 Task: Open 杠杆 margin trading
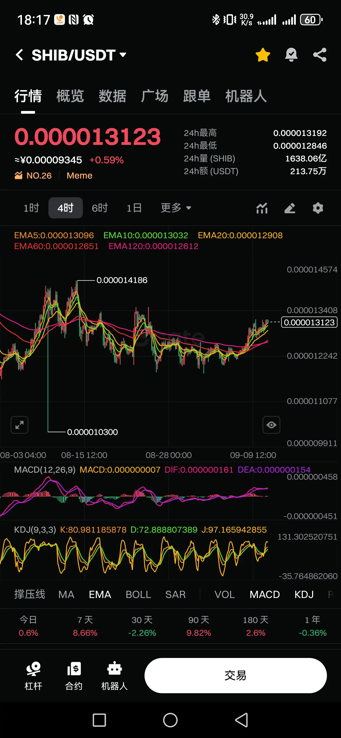click(x=33, y=676)
